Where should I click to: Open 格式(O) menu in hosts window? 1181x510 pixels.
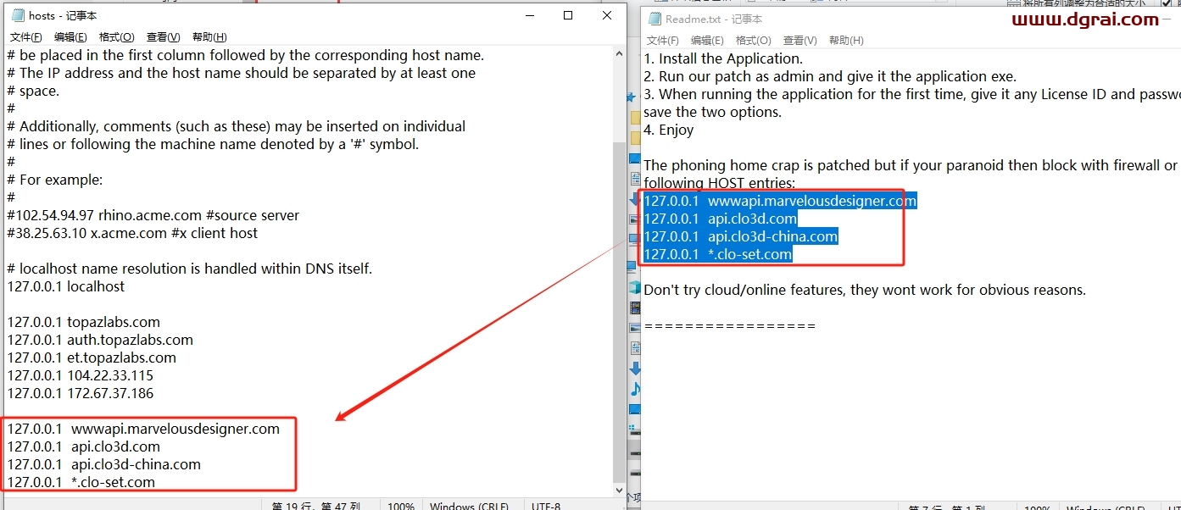(x=117, y=37)
